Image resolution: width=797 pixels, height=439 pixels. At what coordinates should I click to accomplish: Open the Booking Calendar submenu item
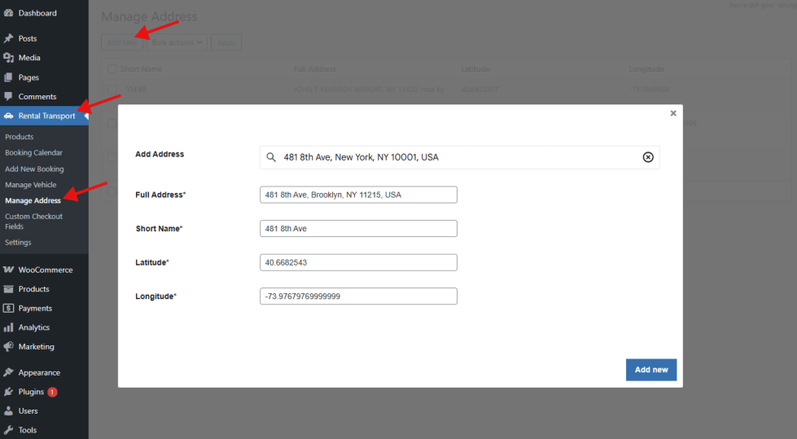coord(33,152)
